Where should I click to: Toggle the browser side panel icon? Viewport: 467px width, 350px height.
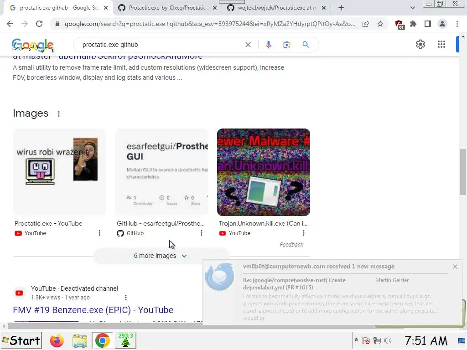(x=428, y=24)
